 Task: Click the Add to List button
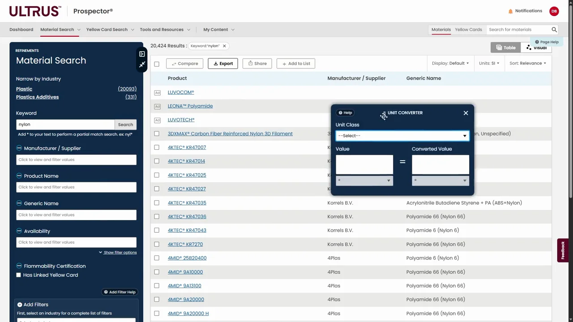(296, 64)
